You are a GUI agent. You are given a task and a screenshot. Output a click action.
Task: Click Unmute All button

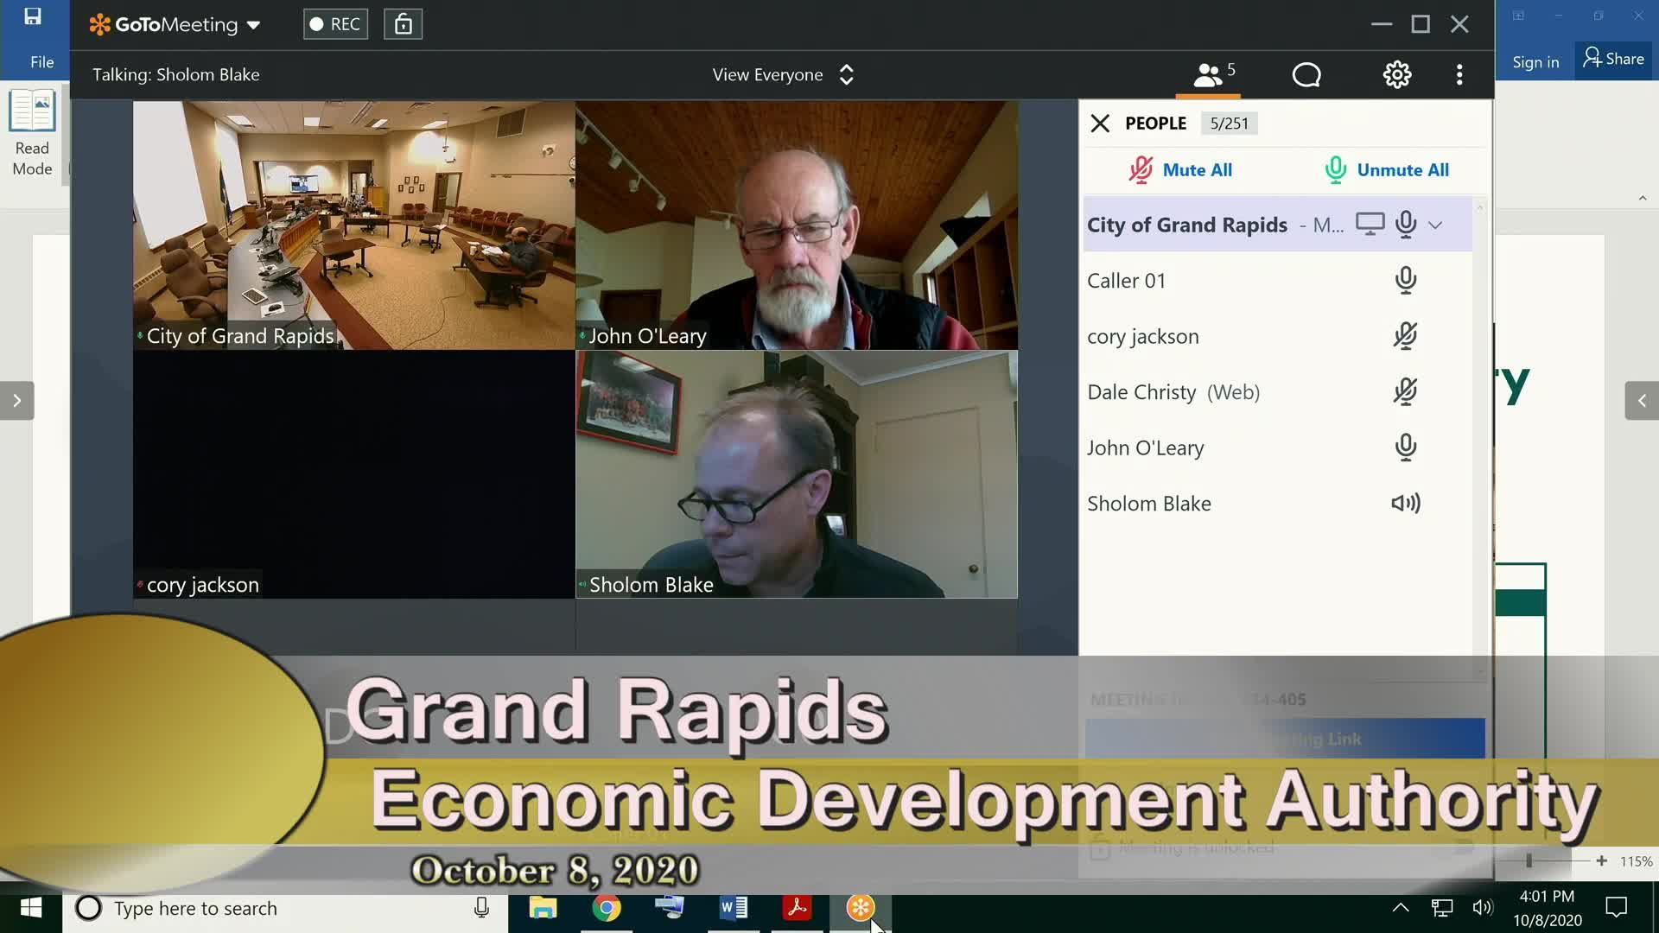point(1387,170)
